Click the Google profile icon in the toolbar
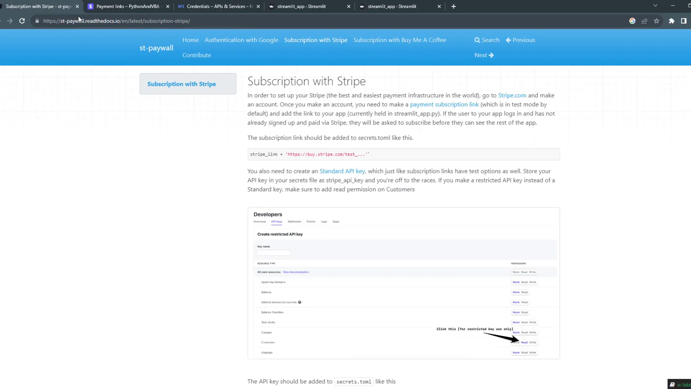 pos(632,21)
